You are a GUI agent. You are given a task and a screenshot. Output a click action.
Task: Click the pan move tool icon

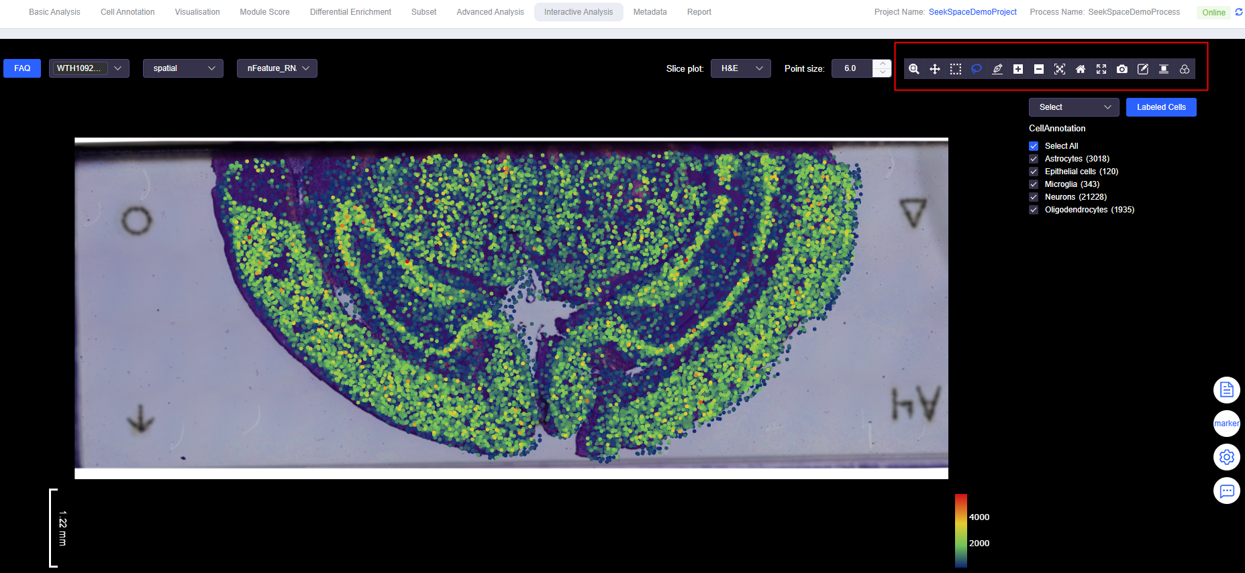coord(934,69)
